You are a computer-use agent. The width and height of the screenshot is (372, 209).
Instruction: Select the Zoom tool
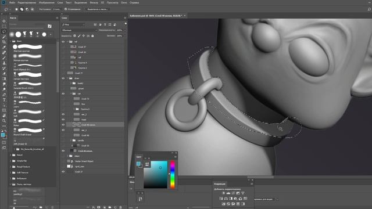coord(4,121)
